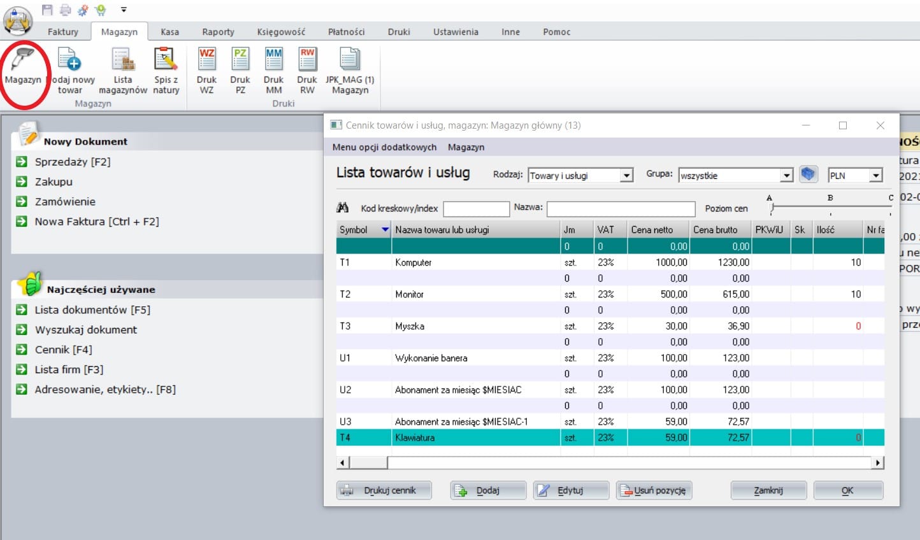Image resolution: width=920 pixels, height=540 pixels.
Task: Launch Spis z natury tool
Action: coord(166,60)
